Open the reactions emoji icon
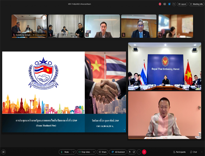The height and width of the screenshot is (156, 205). click(134, 152)
